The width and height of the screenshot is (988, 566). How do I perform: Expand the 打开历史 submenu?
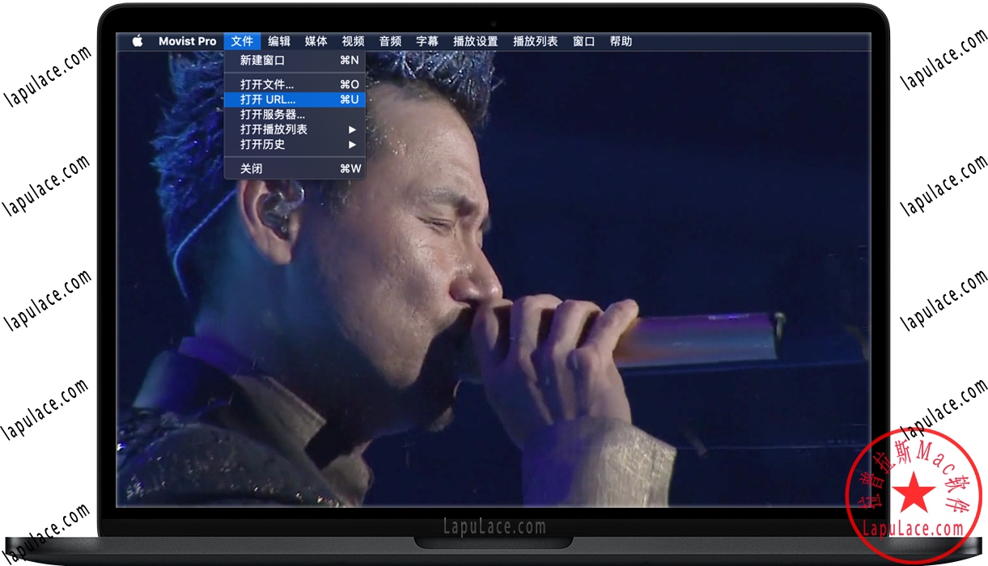[295, 144]
